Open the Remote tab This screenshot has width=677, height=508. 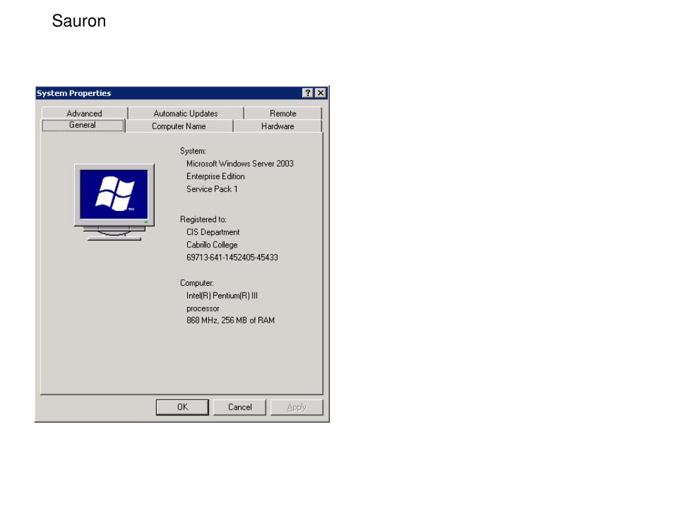coord(283,113)
